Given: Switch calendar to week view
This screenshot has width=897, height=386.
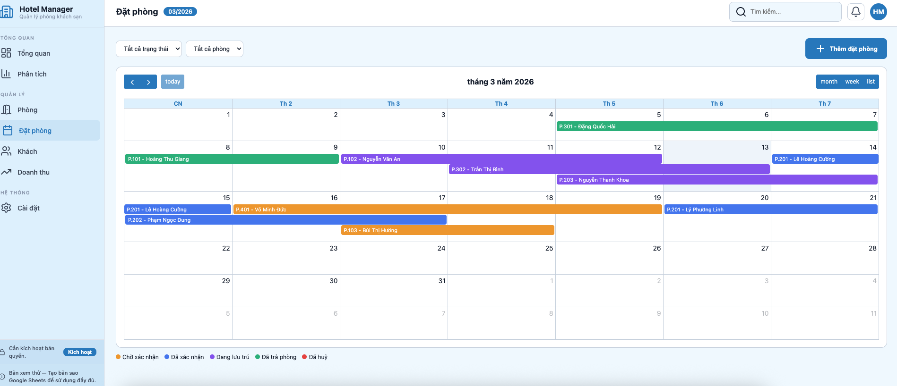Looking at the screenshot, I should click(852, 82).
